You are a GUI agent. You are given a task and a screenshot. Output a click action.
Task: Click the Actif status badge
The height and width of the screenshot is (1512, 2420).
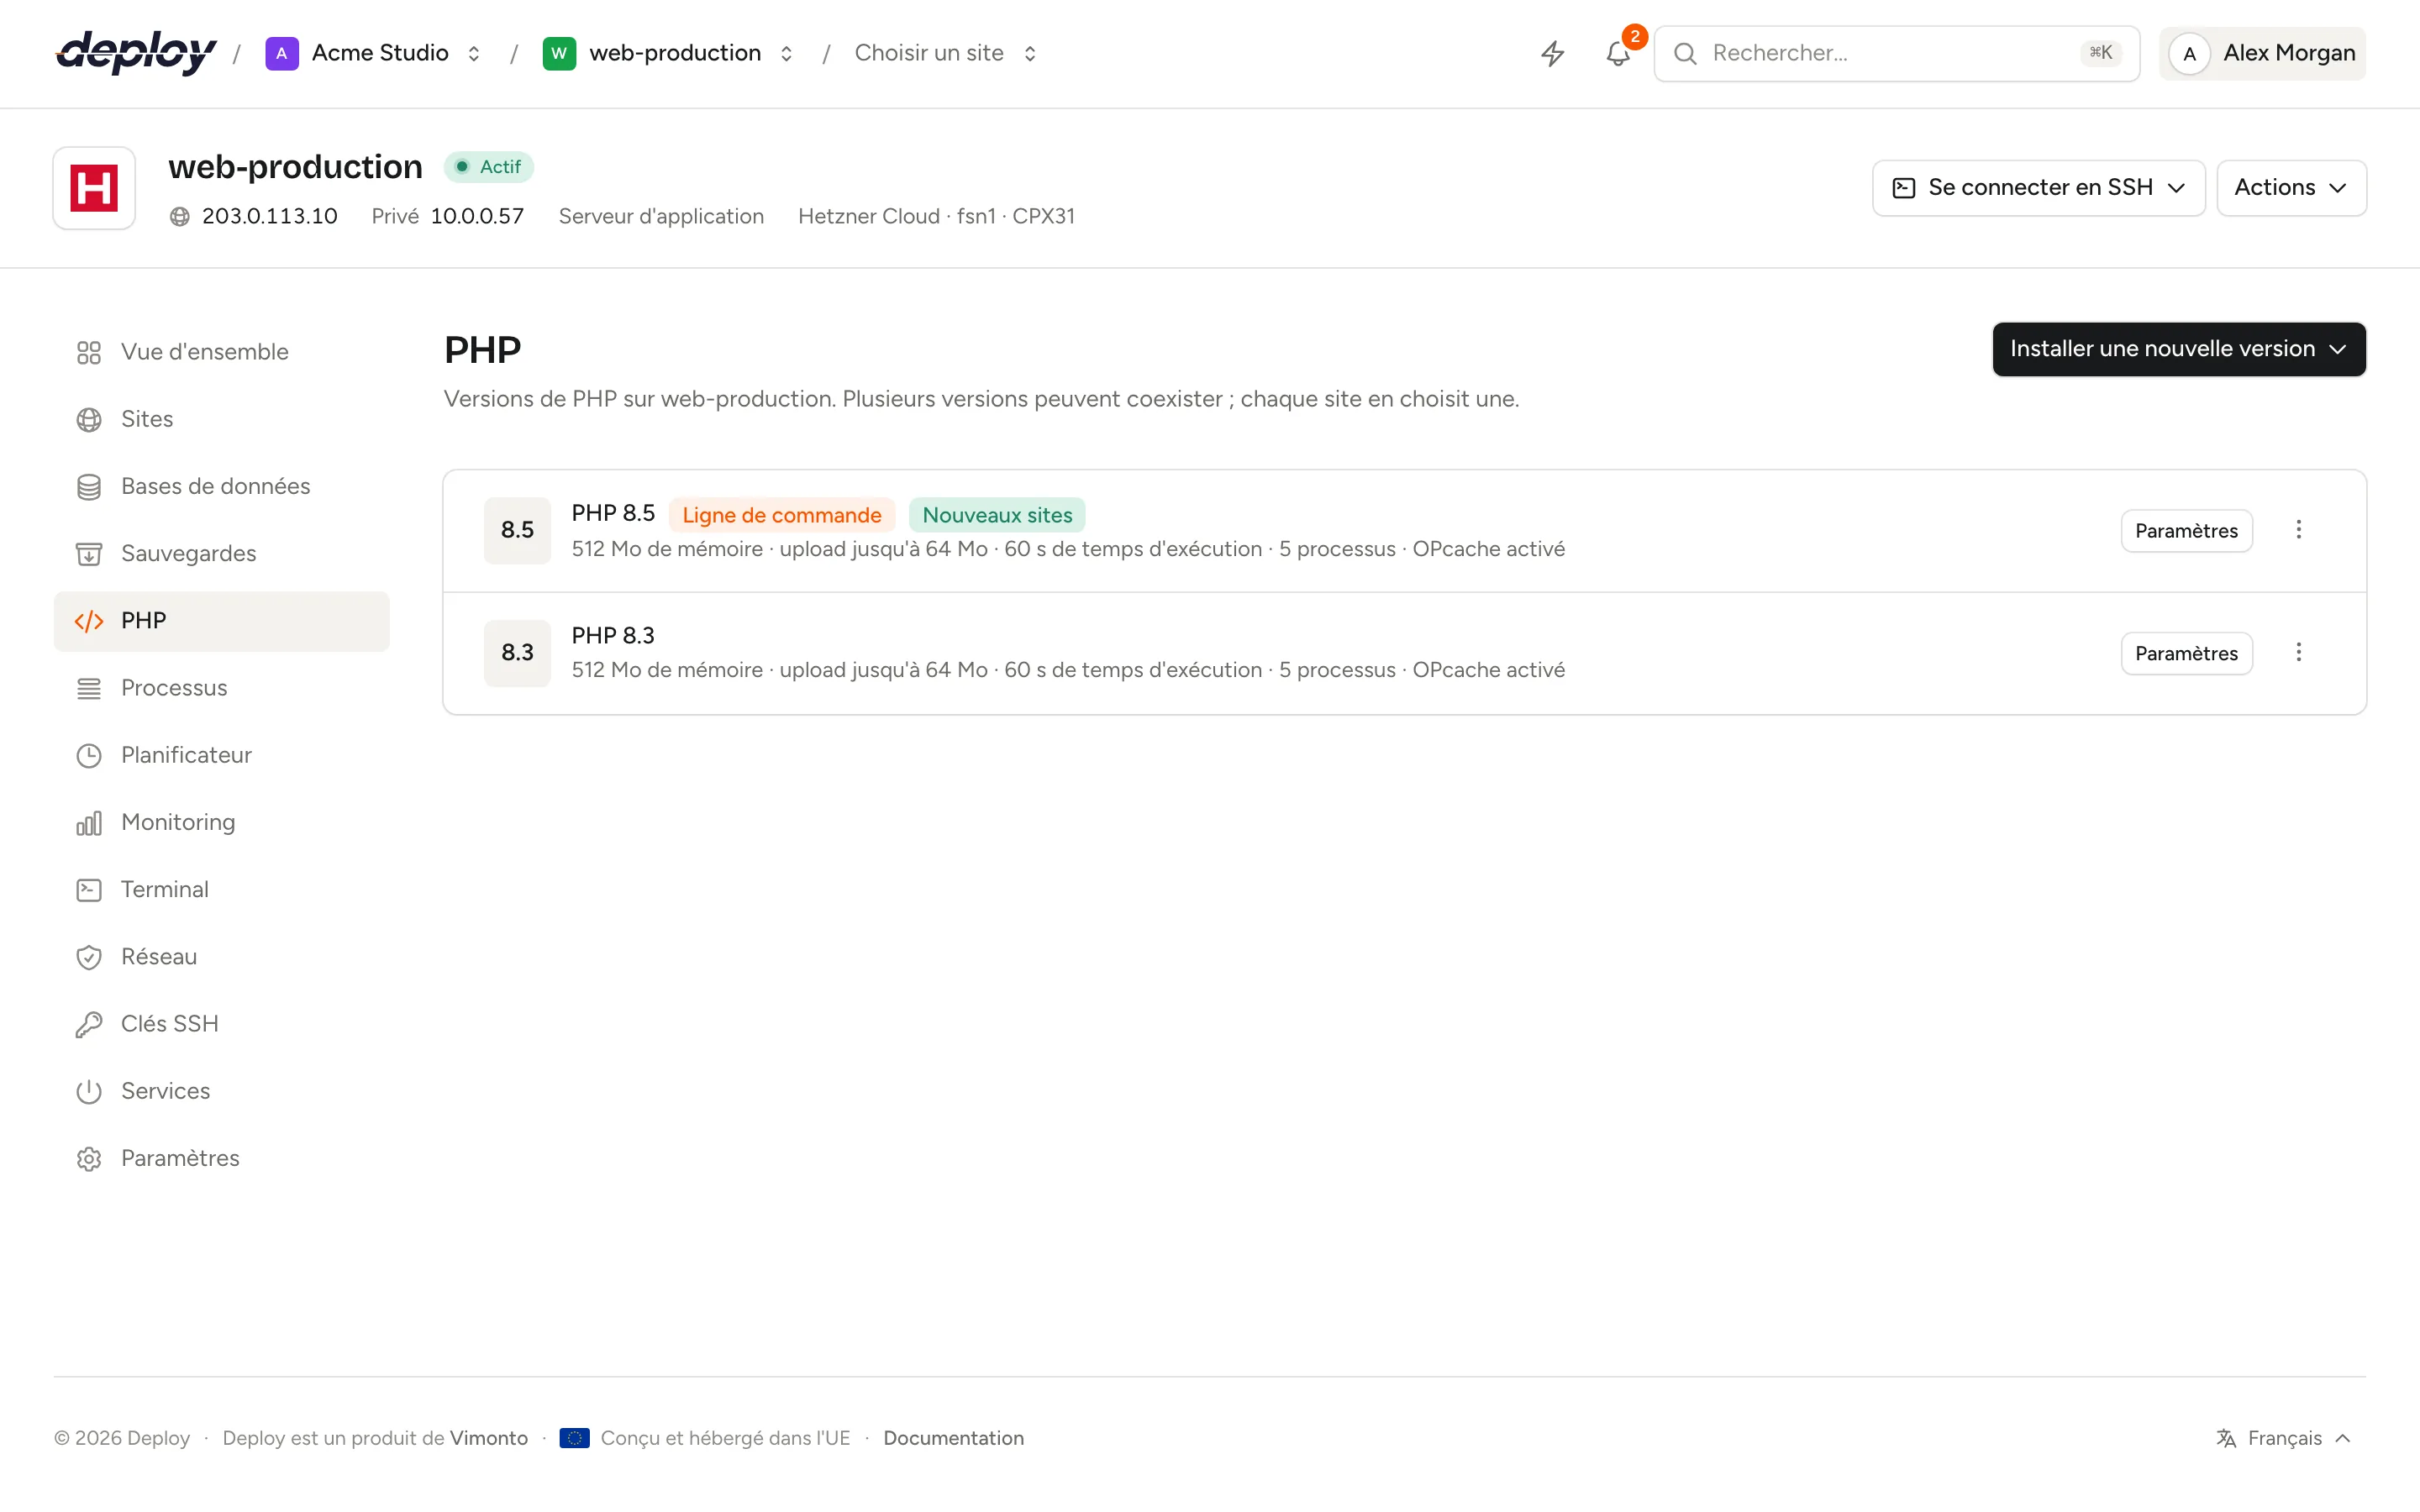point(489,167)
